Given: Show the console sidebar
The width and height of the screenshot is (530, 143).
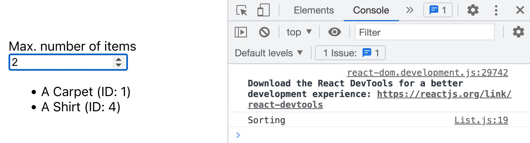Looking at the screenshot, I should (241, 32).
